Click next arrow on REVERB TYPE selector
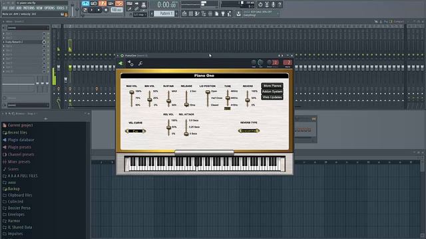The image size is (426, 239). tap(258, 131)
